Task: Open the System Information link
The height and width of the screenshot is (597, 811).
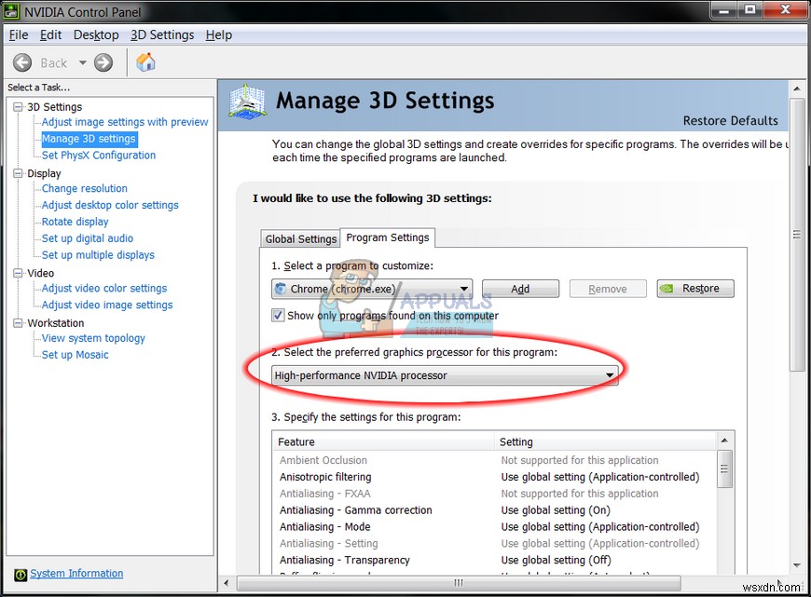Action: [x=76, y=574]
